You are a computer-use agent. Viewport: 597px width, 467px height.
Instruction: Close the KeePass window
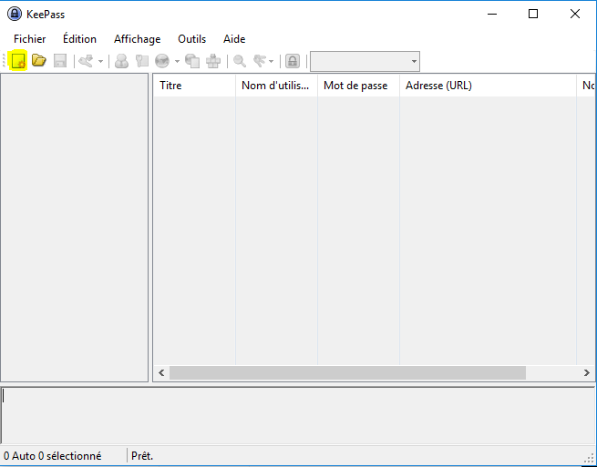click(575, 14)
